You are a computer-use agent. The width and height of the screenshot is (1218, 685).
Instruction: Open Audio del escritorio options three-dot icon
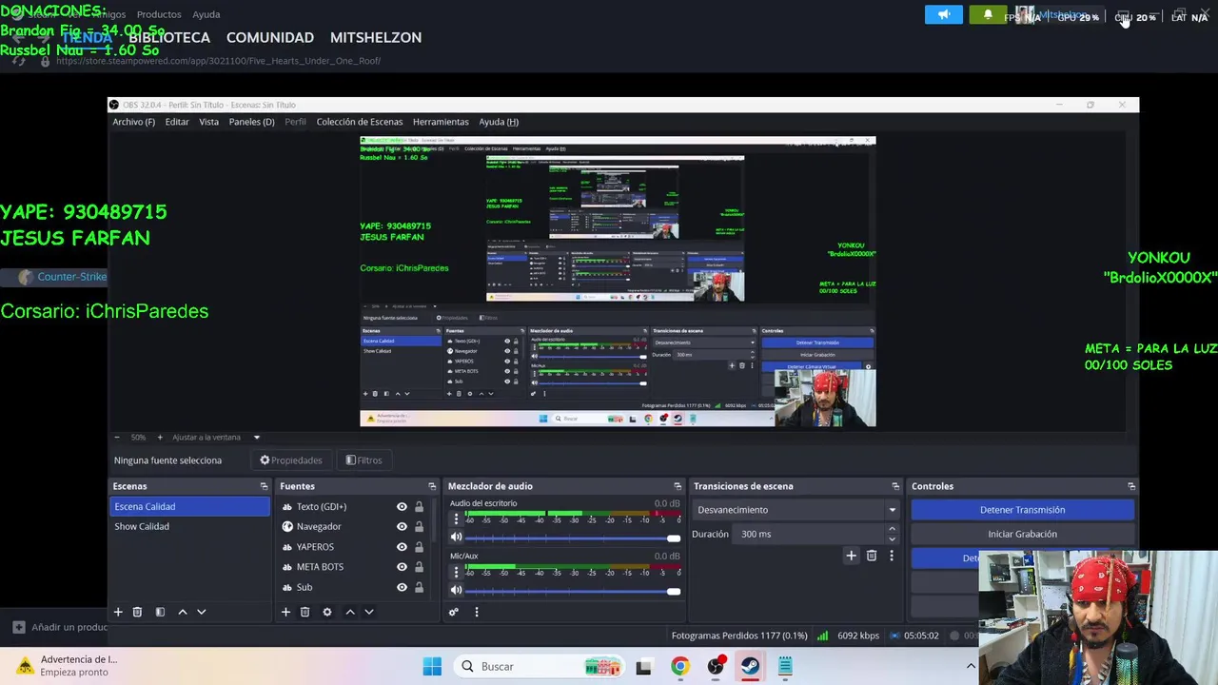456,519
